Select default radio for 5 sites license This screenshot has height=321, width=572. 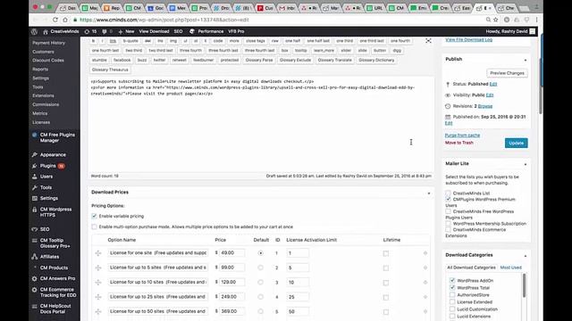pos(260,267)
